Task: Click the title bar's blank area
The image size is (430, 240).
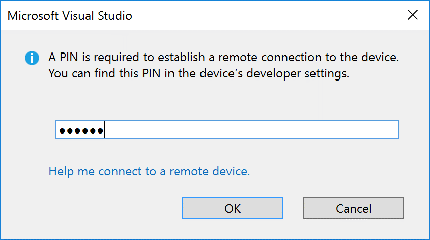Action: pos(269,15)
